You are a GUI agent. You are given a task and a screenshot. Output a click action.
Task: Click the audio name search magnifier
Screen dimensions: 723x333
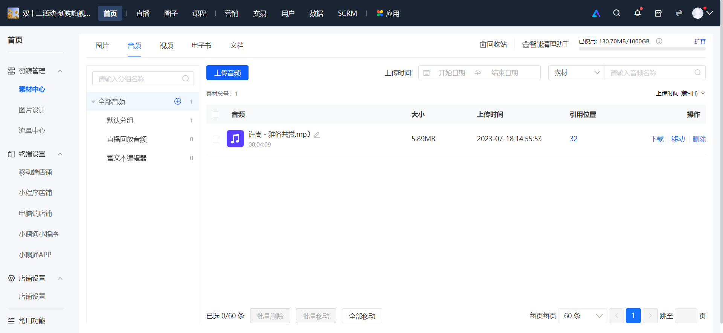click(698, 73)
